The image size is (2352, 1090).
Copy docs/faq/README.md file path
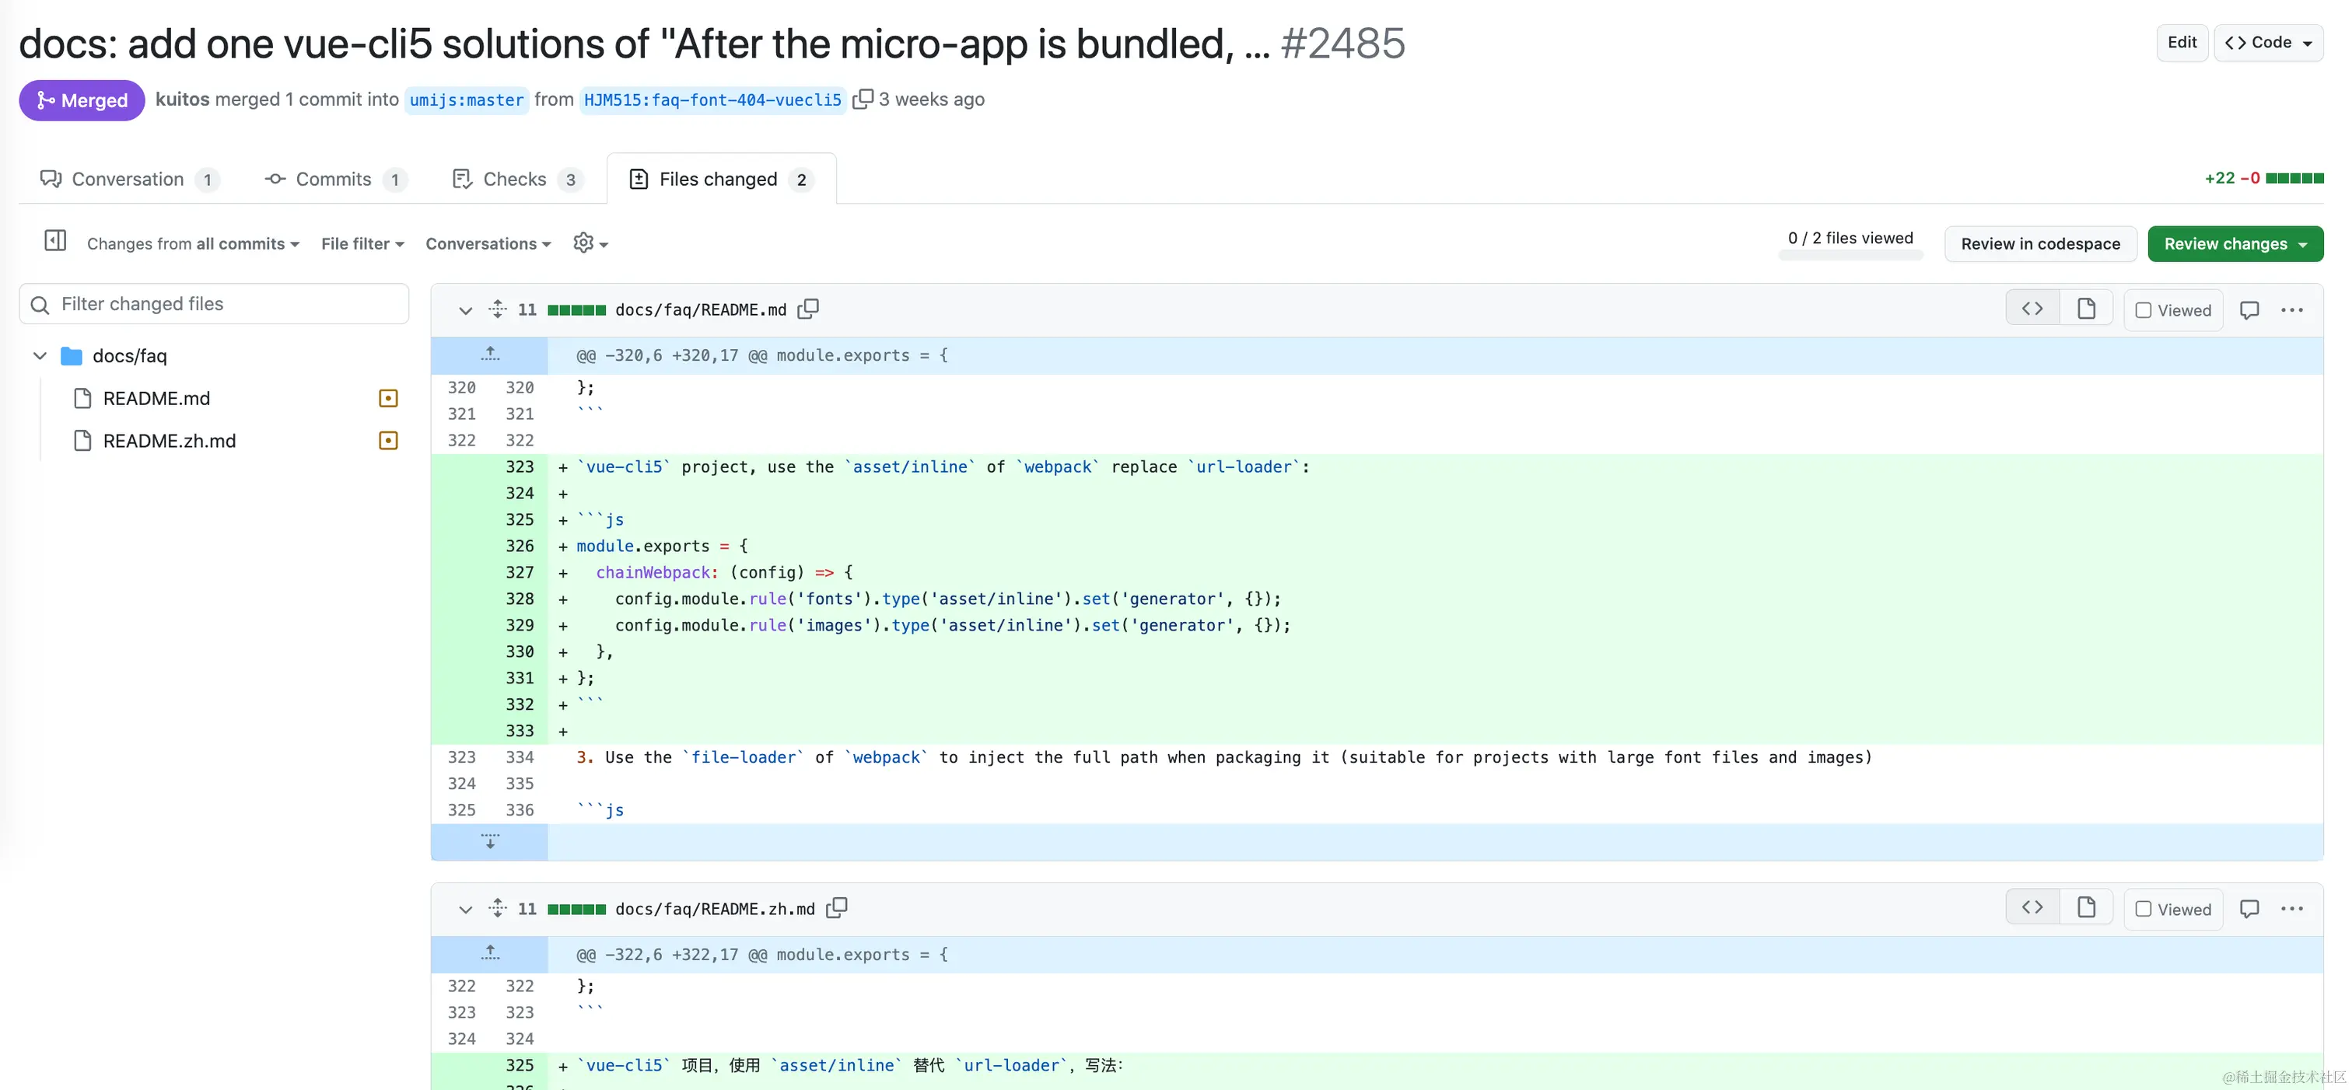808,309
